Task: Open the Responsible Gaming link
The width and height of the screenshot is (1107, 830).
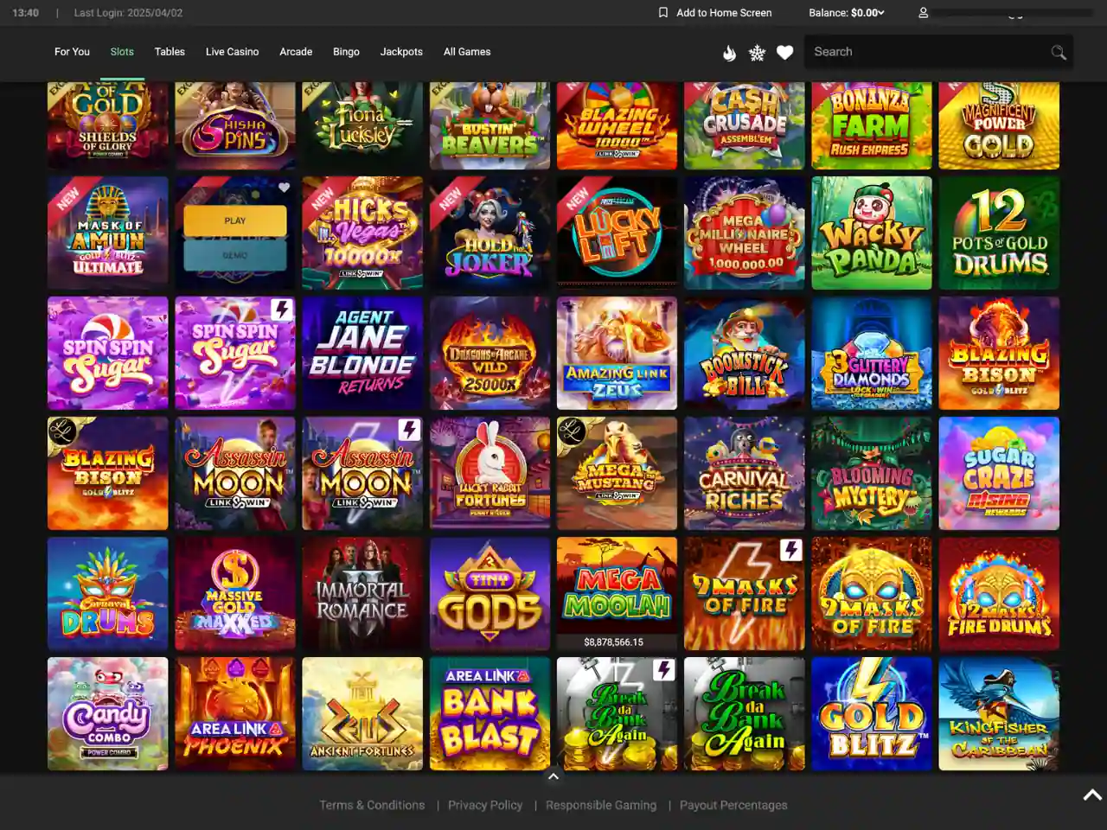Action: coord(601,805)
